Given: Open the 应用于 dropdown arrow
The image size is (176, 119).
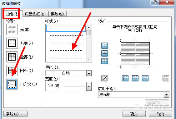Looking at the screenshot, I should click(x=166, y=95).
